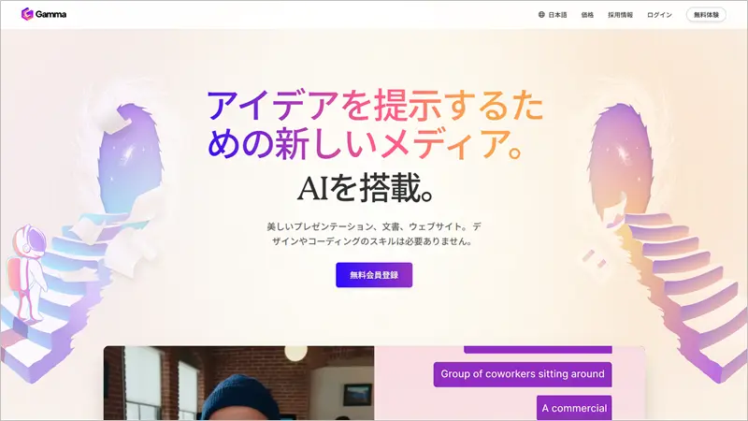This screenshot has width=748, height=421.
Task: Click the left purple portal illustration
Action: (130, 157)
